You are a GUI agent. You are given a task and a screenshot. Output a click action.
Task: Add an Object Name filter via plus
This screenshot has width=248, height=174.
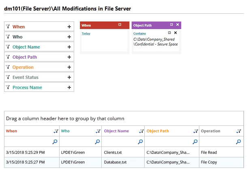point(69,47)
